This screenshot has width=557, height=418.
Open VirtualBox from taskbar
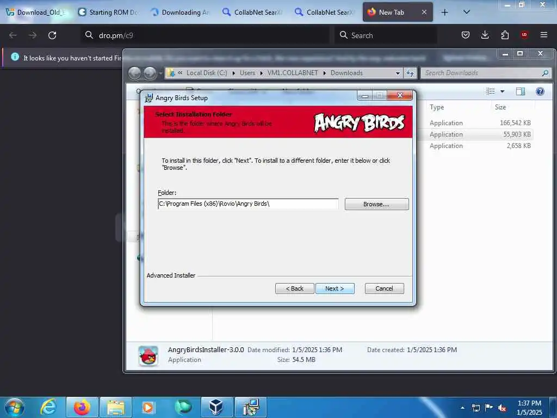(216, 407)
